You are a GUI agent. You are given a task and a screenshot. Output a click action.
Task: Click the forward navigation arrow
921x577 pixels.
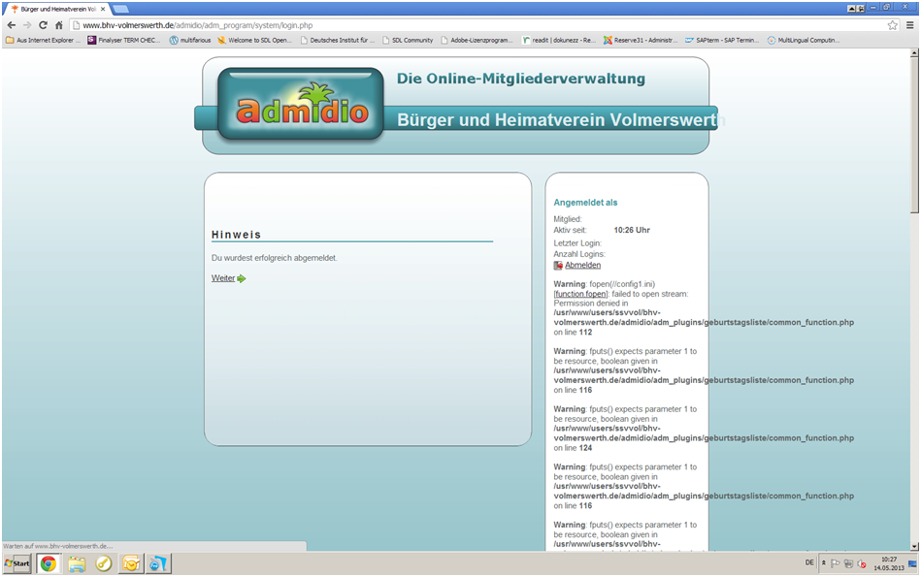[x=26, y=24]
